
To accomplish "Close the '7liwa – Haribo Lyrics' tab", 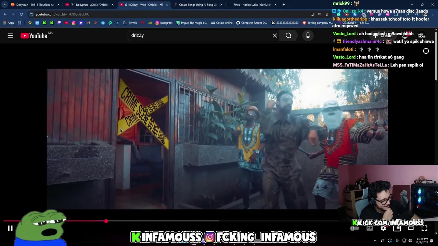I will 275,5.
